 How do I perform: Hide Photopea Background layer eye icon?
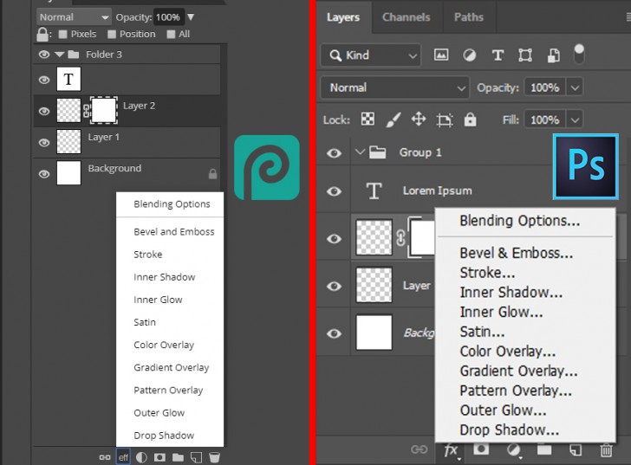pos(44,174)
